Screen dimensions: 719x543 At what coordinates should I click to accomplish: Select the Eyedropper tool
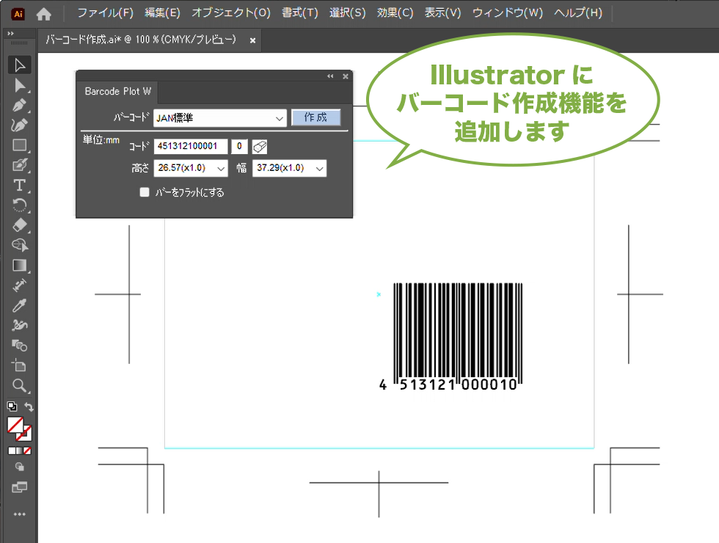click(19, 305)
